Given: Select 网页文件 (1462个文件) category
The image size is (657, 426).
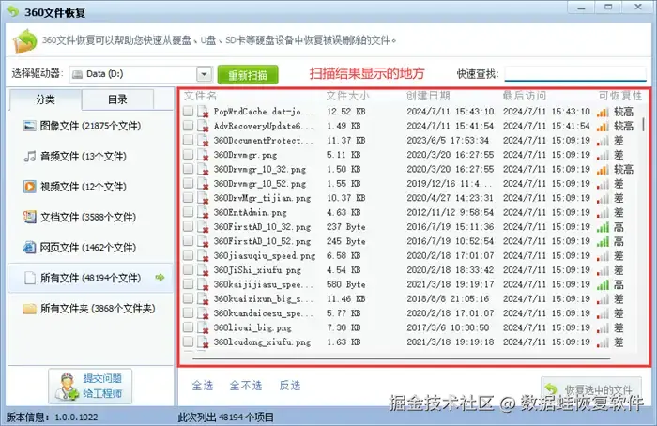Looking at the screenshot, I should (x=90, y=247).
